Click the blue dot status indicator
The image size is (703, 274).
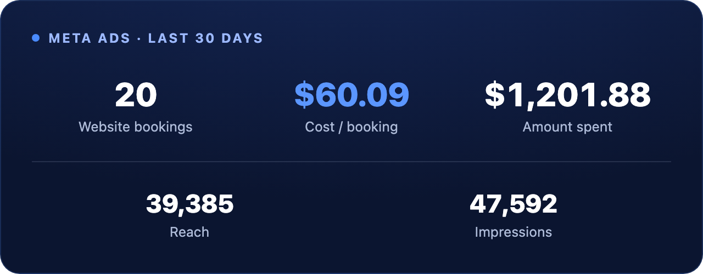(x=36, y=38)
